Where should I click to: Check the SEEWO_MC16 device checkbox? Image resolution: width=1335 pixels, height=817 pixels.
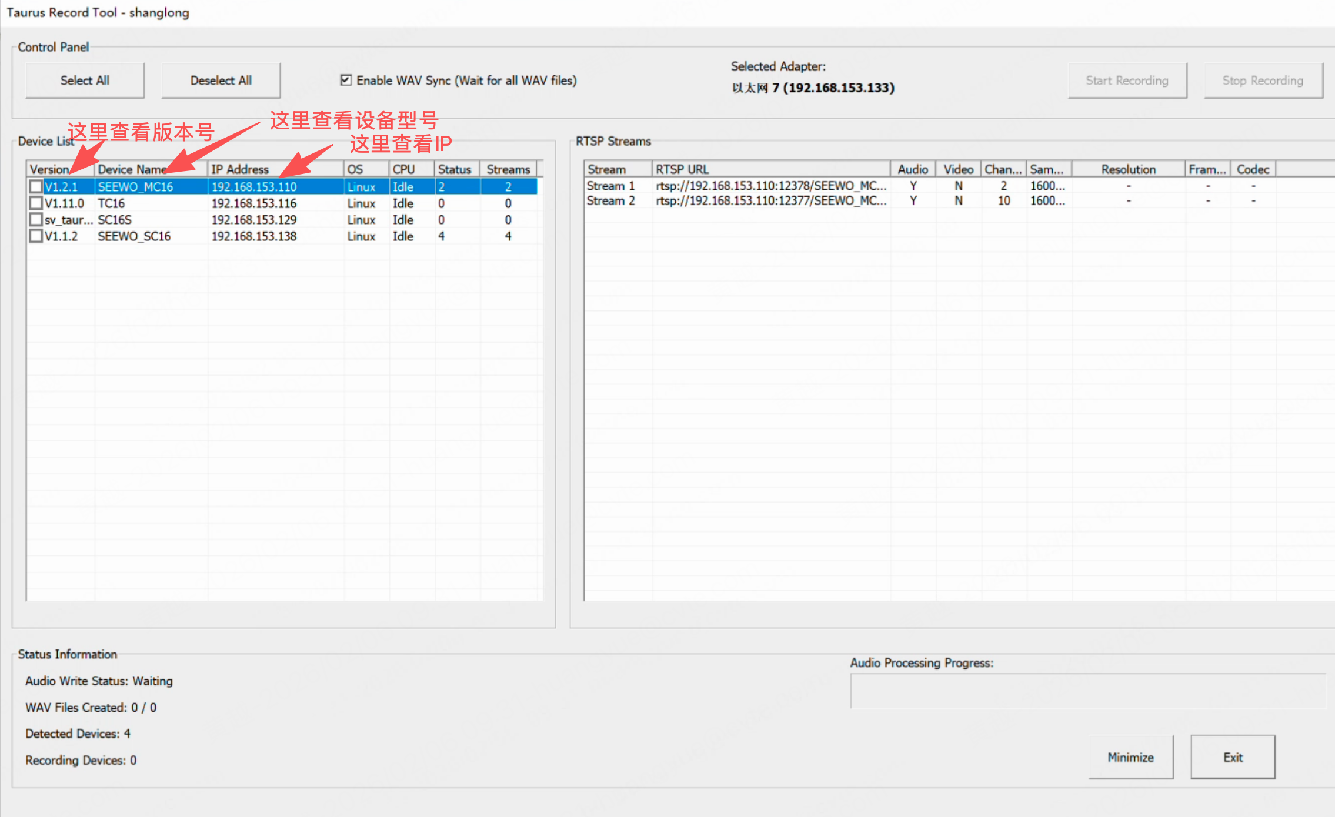(36, 187)
